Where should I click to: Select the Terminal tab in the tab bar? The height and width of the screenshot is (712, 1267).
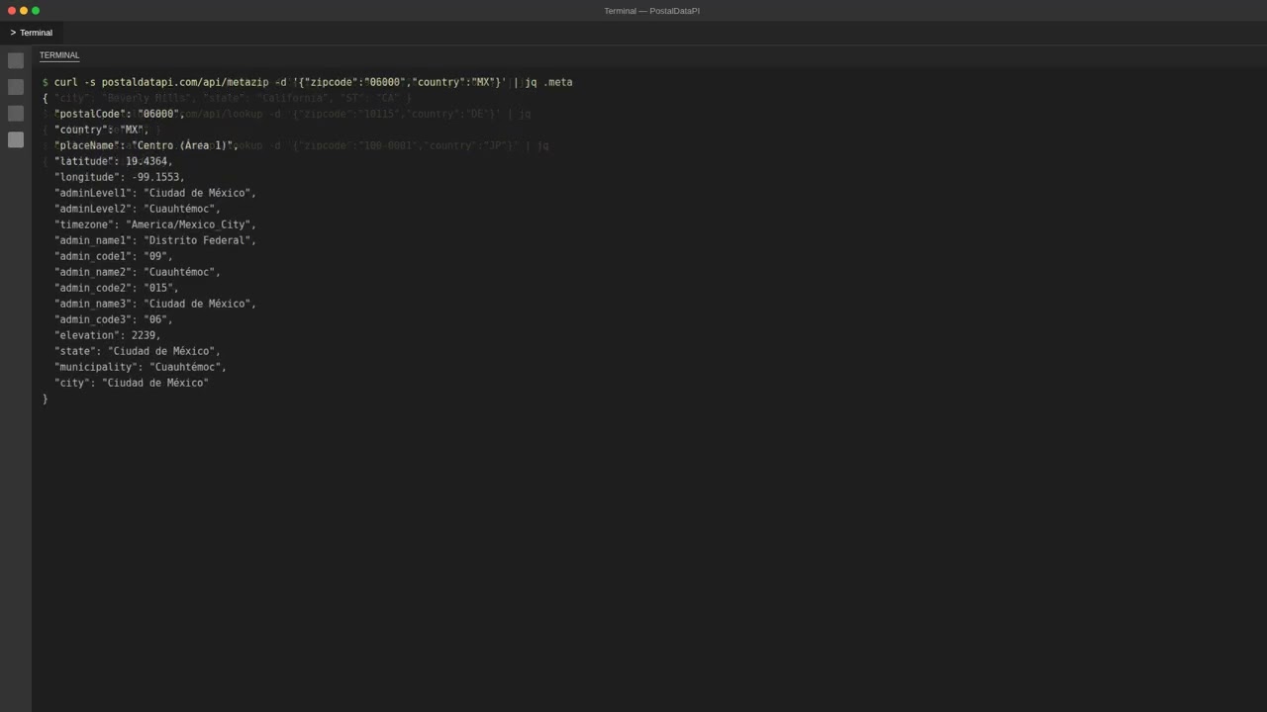[32, 33]
